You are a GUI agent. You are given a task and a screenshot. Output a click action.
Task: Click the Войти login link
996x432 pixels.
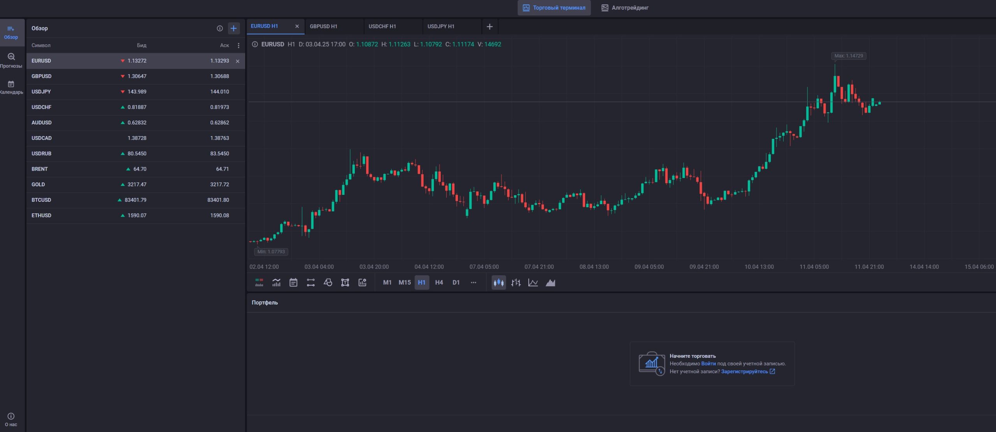click(x=708, y=364)
